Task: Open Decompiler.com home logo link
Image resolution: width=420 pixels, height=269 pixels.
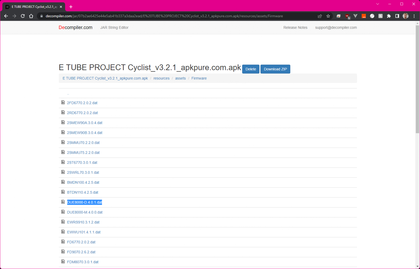Action: (76, 28)
